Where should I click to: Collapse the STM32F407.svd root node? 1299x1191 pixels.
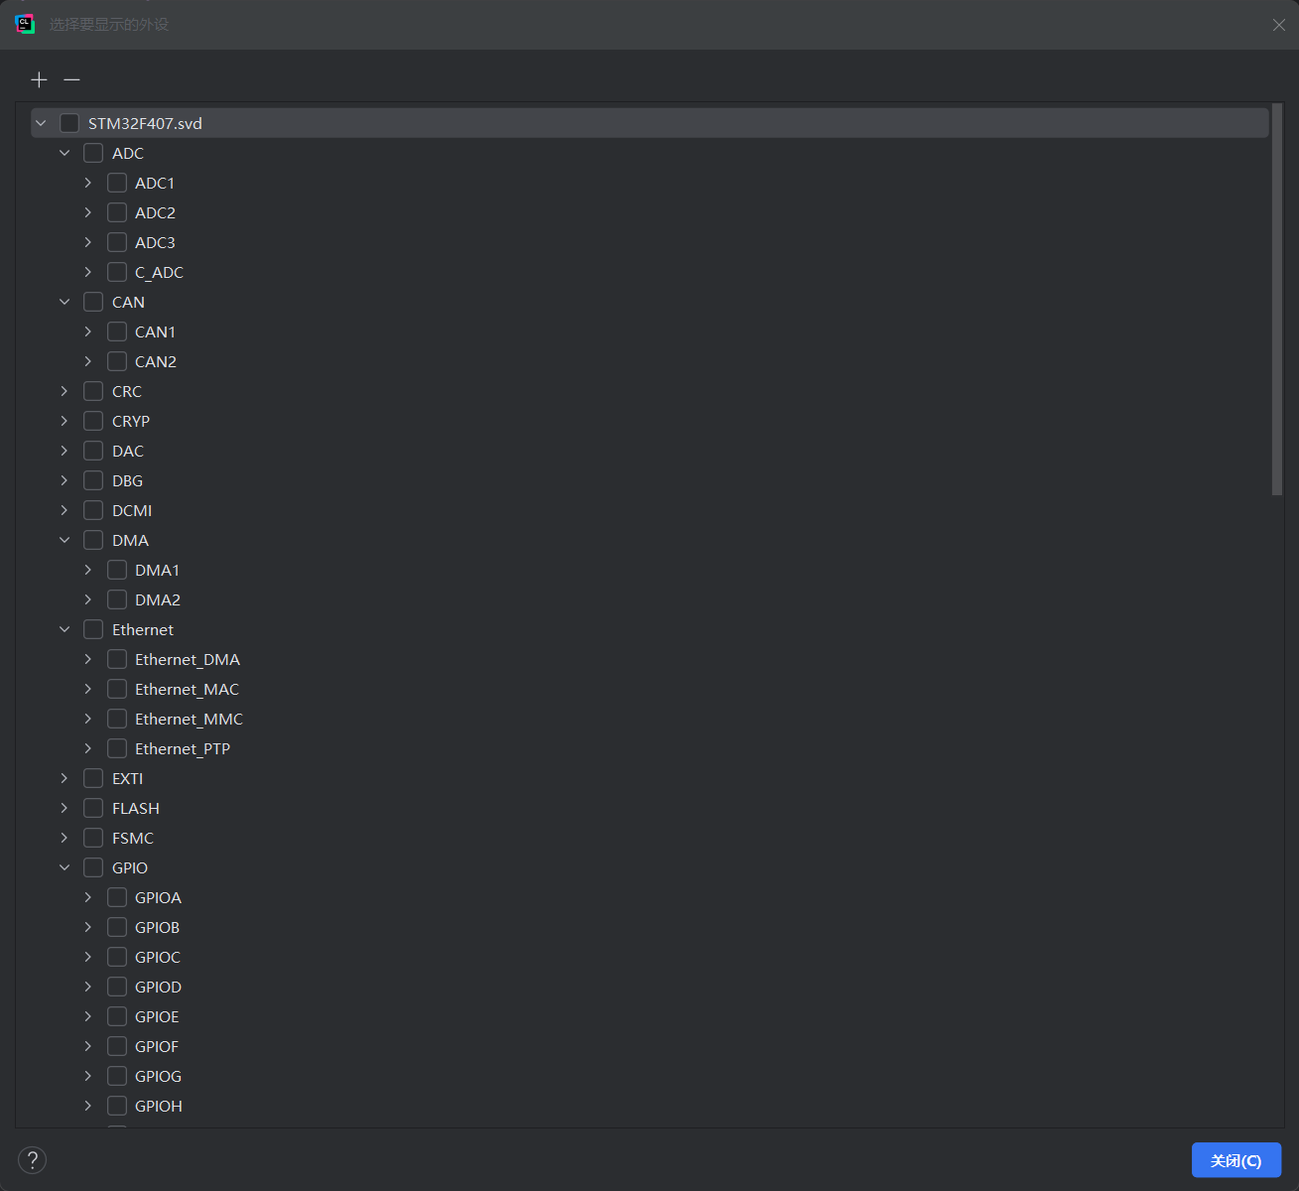coord(41,123)
